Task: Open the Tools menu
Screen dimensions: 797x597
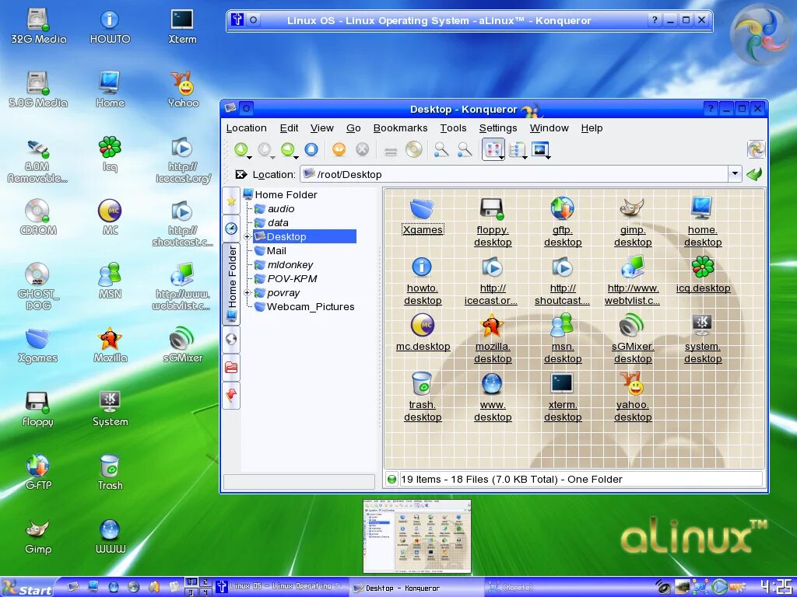Action: [x=453, y=128]
